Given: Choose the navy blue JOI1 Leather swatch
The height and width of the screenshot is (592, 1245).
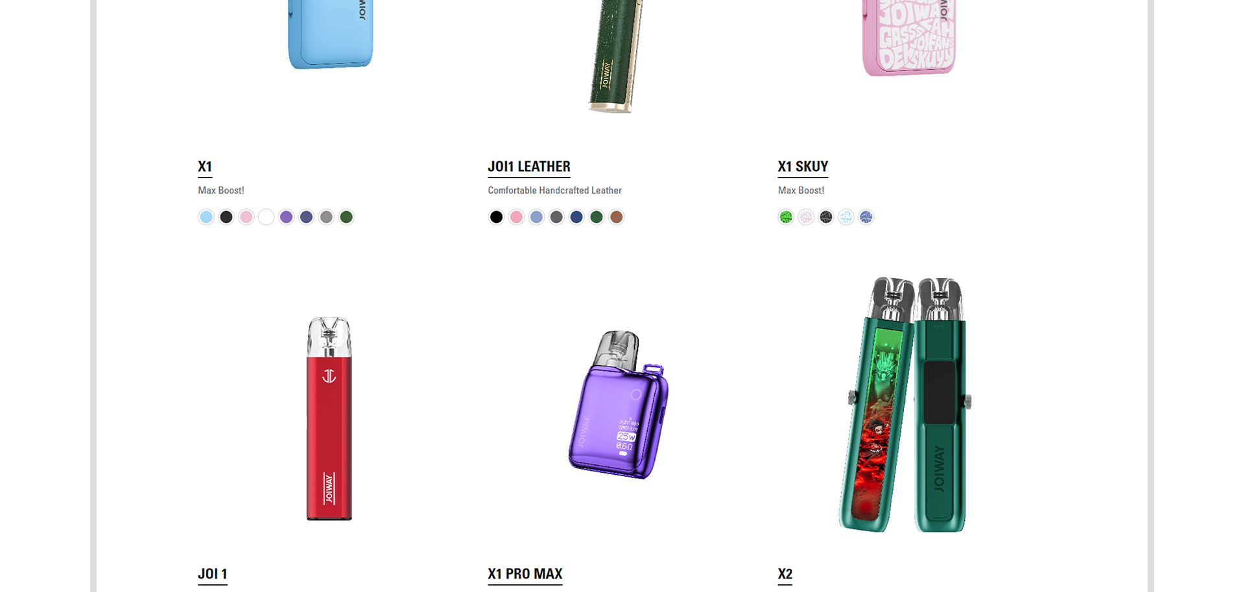Looking at the screenshot, I should (576, 217).
